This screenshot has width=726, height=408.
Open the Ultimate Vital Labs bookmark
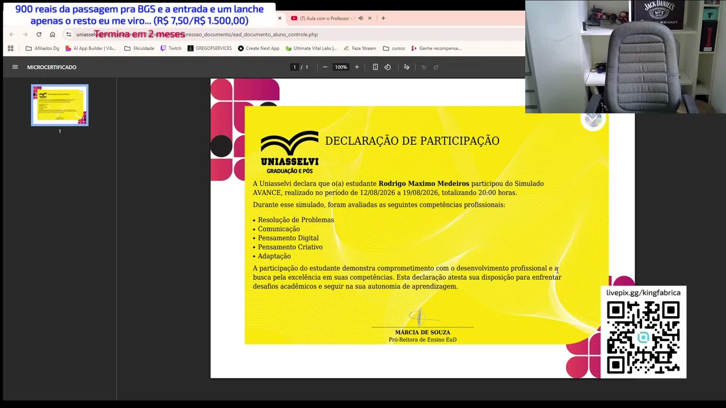coord(311,48)
